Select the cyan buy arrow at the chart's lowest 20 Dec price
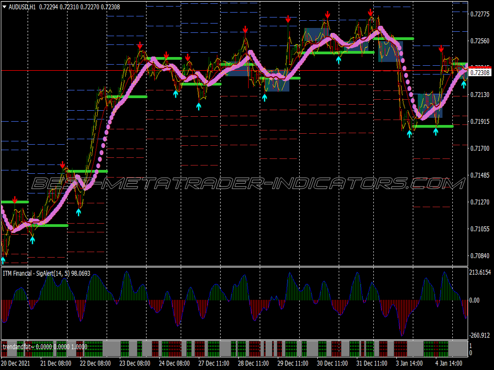The image size is (494, 370). point(3,260)
